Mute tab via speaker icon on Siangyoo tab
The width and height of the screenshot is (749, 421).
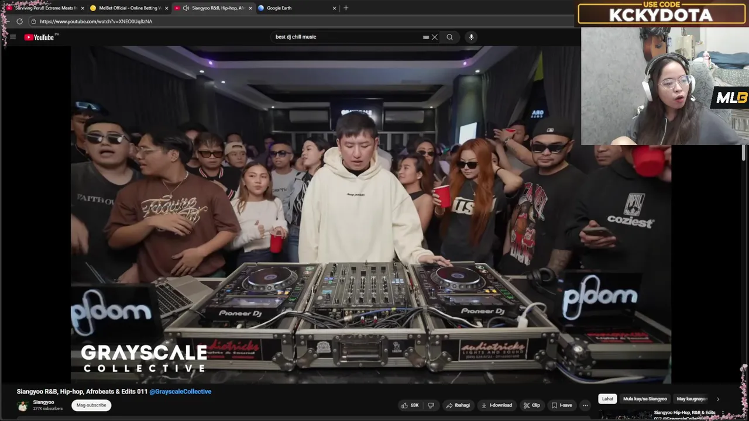pos(186,8)
